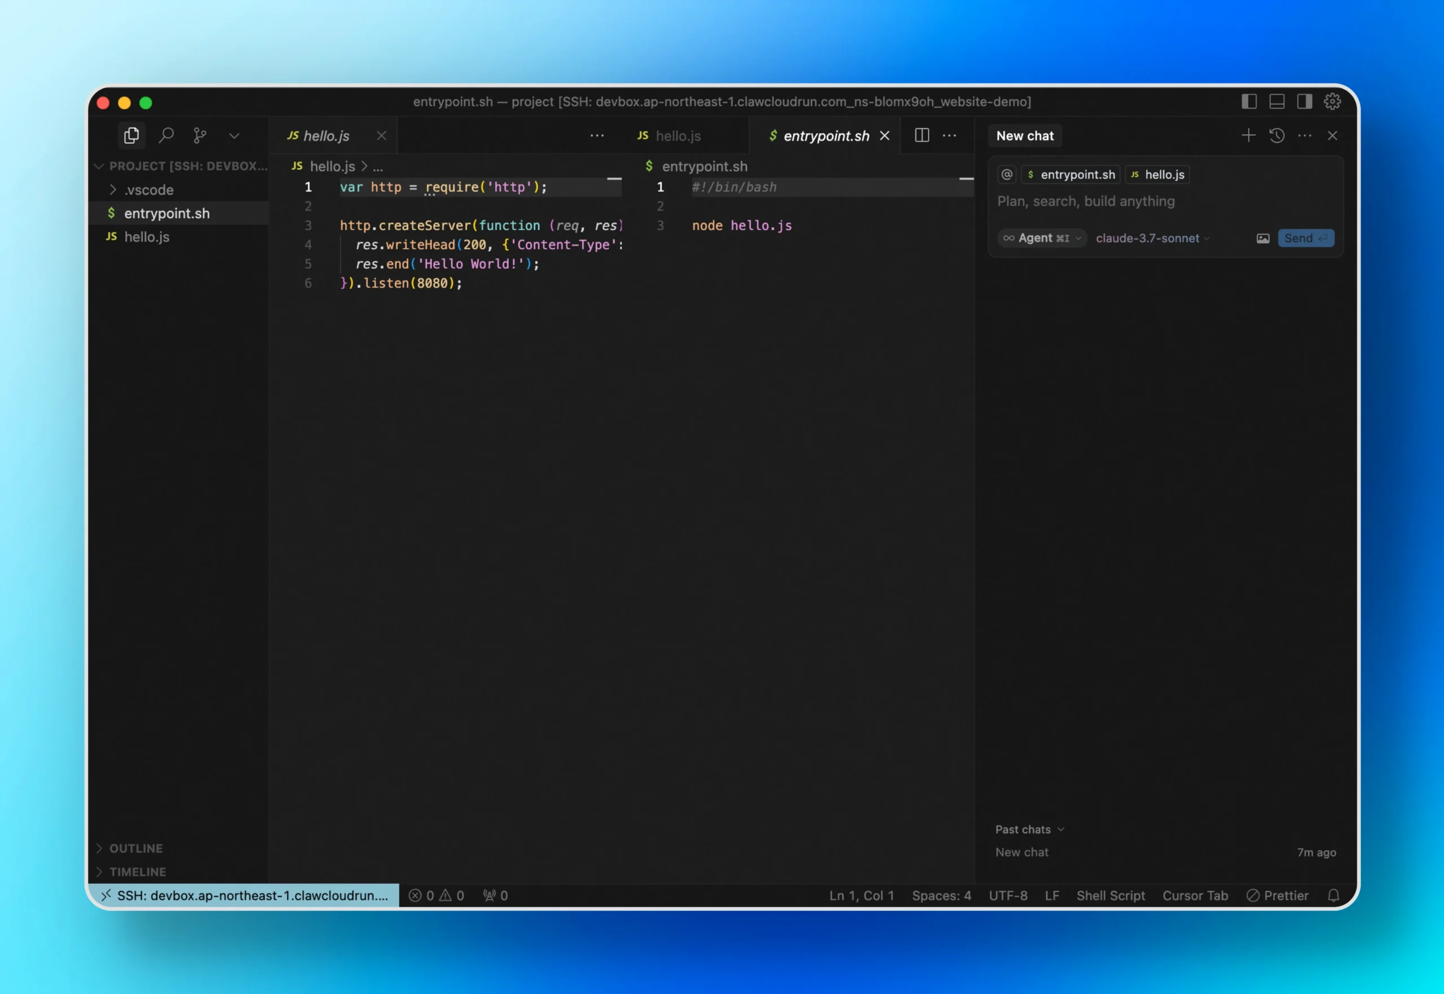The height and width of the screenshot is (994, 1444).
Task: Open more actions for right editor group
Action: coord(949,136)
